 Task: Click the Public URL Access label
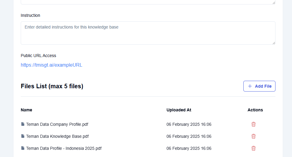(38, 56)
